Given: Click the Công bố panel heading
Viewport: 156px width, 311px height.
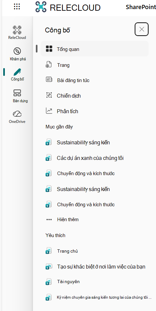Looking at the screenshot, I should click(57, 30).
